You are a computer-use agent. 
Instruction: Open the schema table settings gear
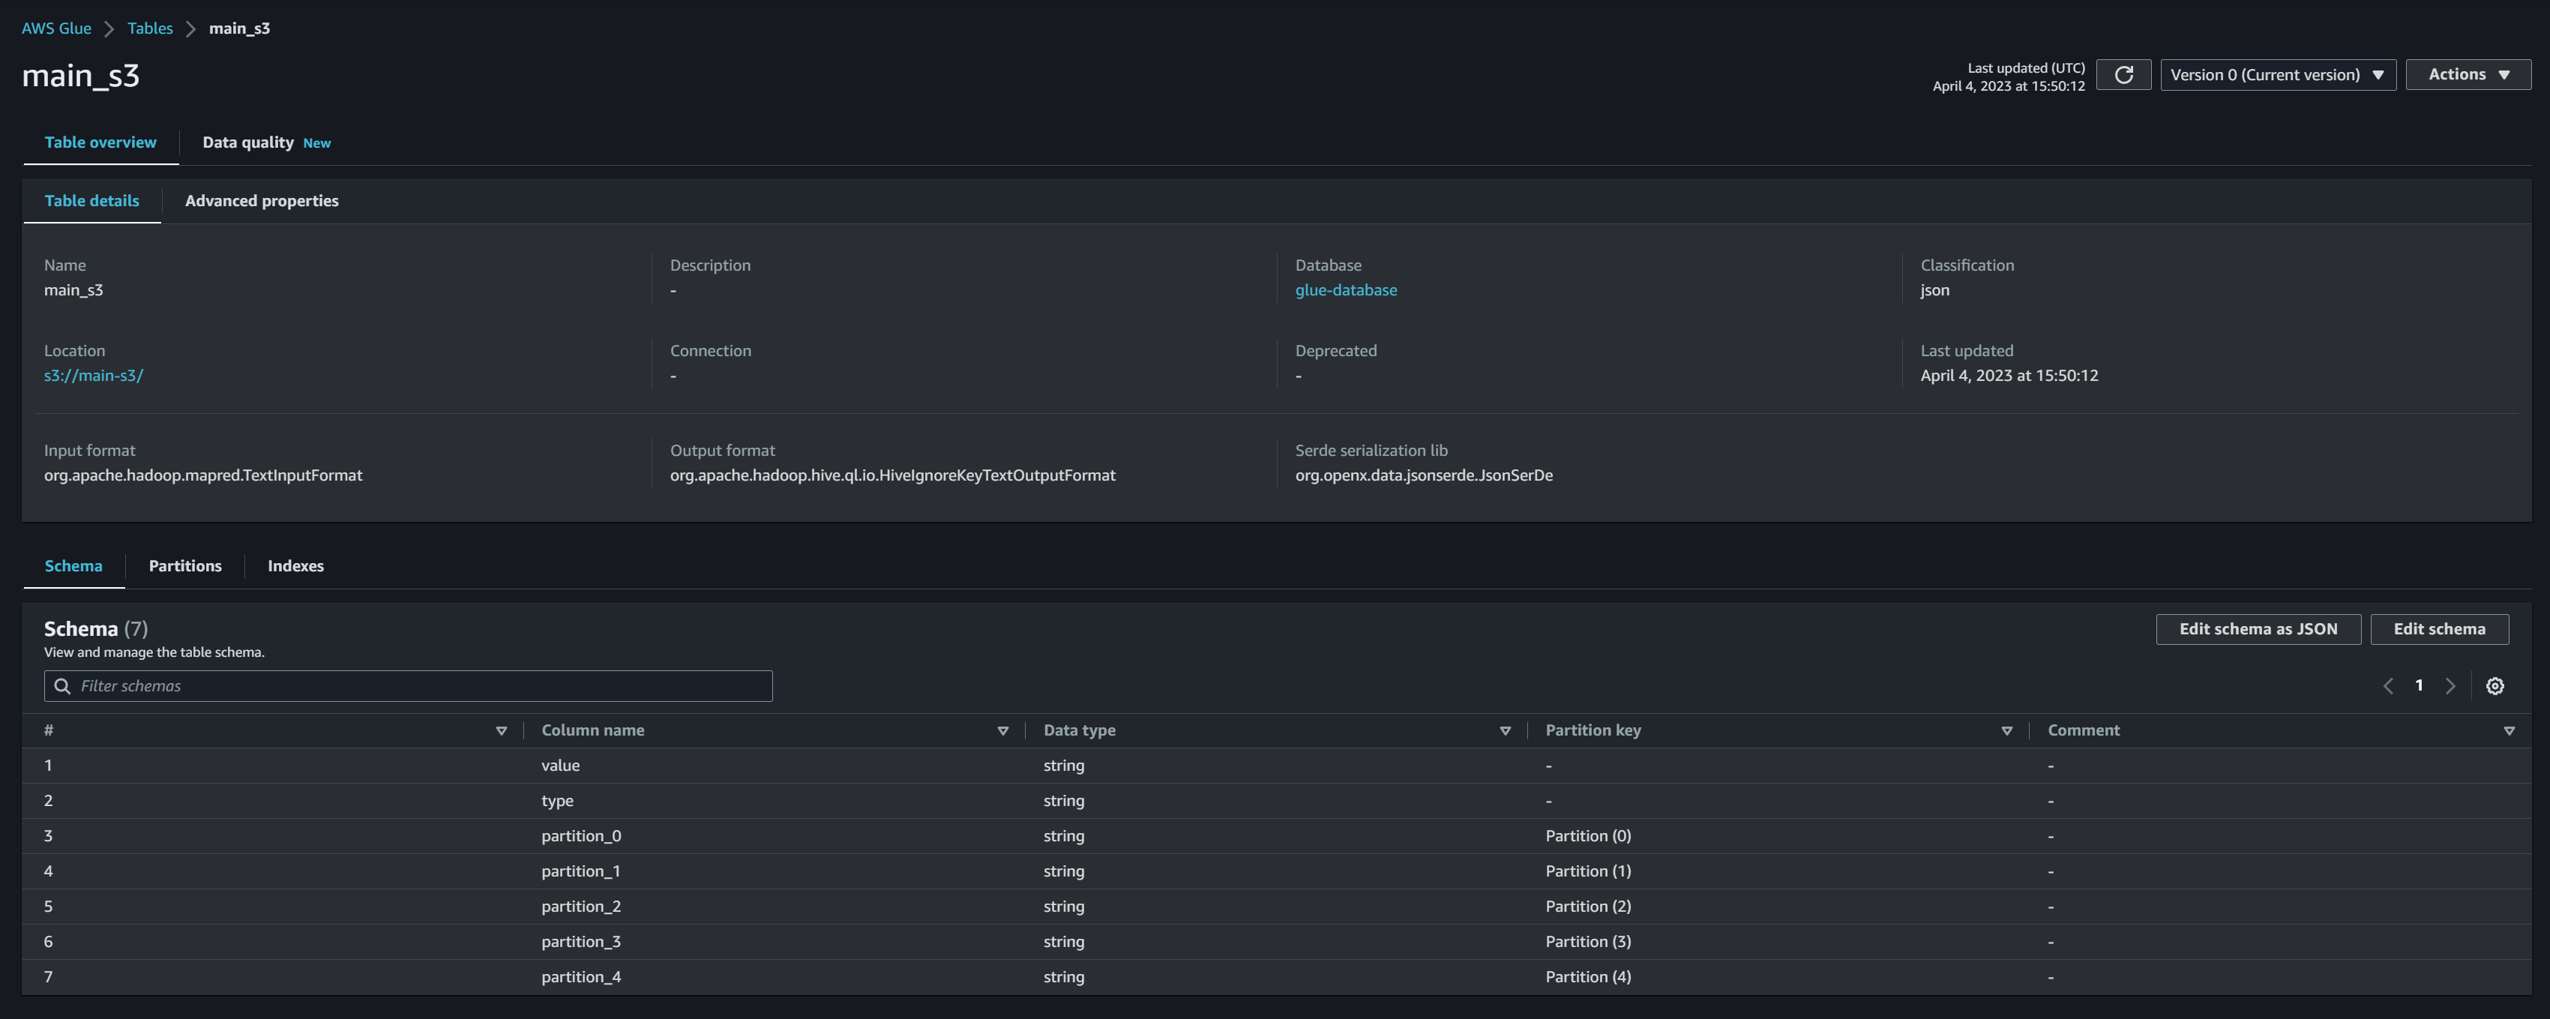click(2495, 686)
